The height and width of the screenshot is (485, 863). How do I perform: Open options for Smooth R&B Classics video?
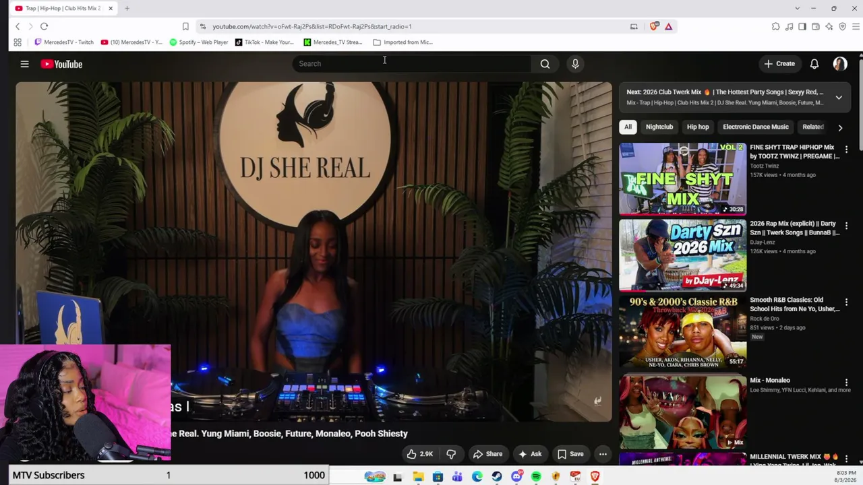pyautogui.click(x=847, y=302)
